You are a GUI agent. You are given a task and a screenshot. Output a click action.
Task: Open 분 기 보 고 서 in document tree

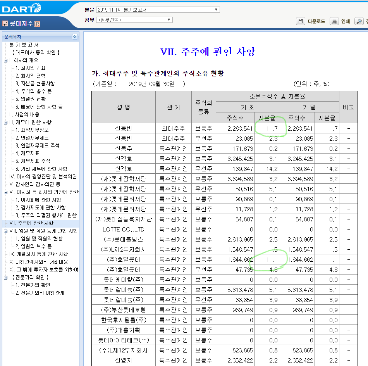(24, 45)
